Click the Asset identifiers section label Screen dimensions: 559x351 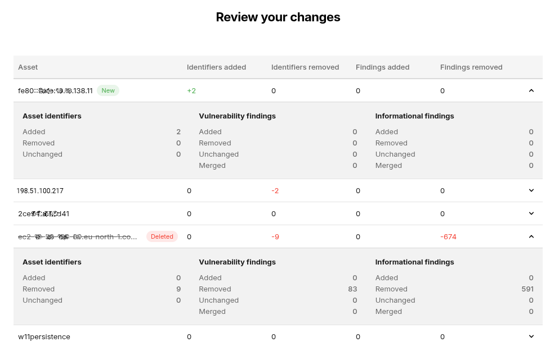pyautogui.click(x=52, y=116)
